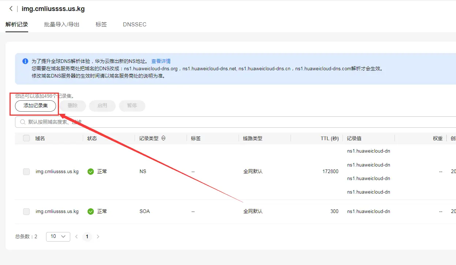Click green status icon of NS record

click(x=91, y=171)
